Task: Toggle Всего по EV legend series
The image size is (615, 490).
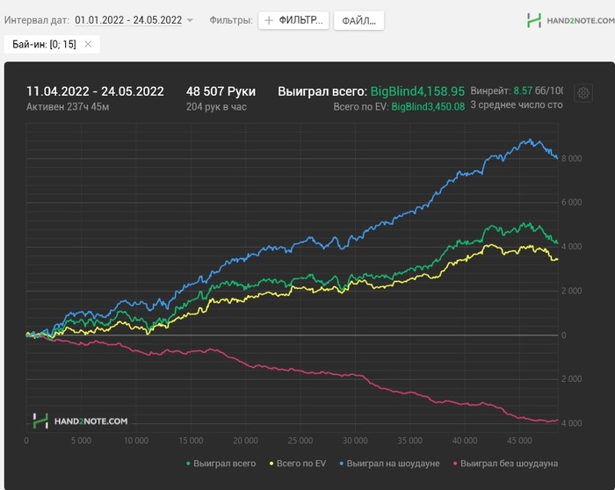Action: (297, 464)
